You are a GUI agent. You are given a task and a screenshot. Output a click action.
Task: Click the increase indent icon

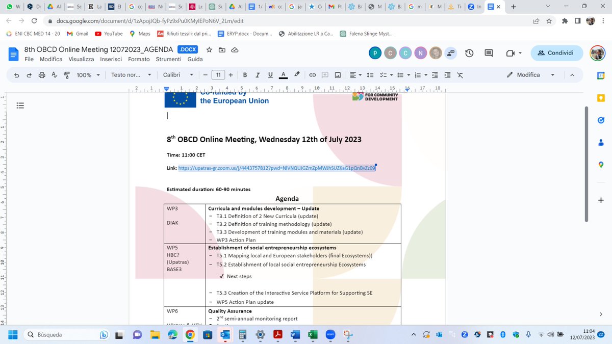pos(447,75)
